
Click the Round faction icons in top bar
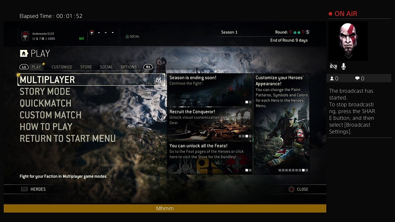(x=297, y=32)
